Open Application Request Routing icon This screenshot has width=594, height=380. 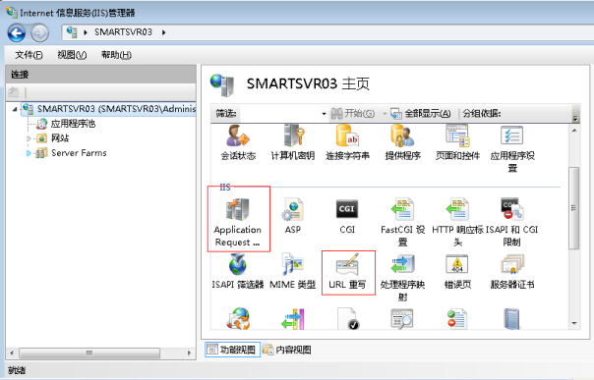coord(238,222)
